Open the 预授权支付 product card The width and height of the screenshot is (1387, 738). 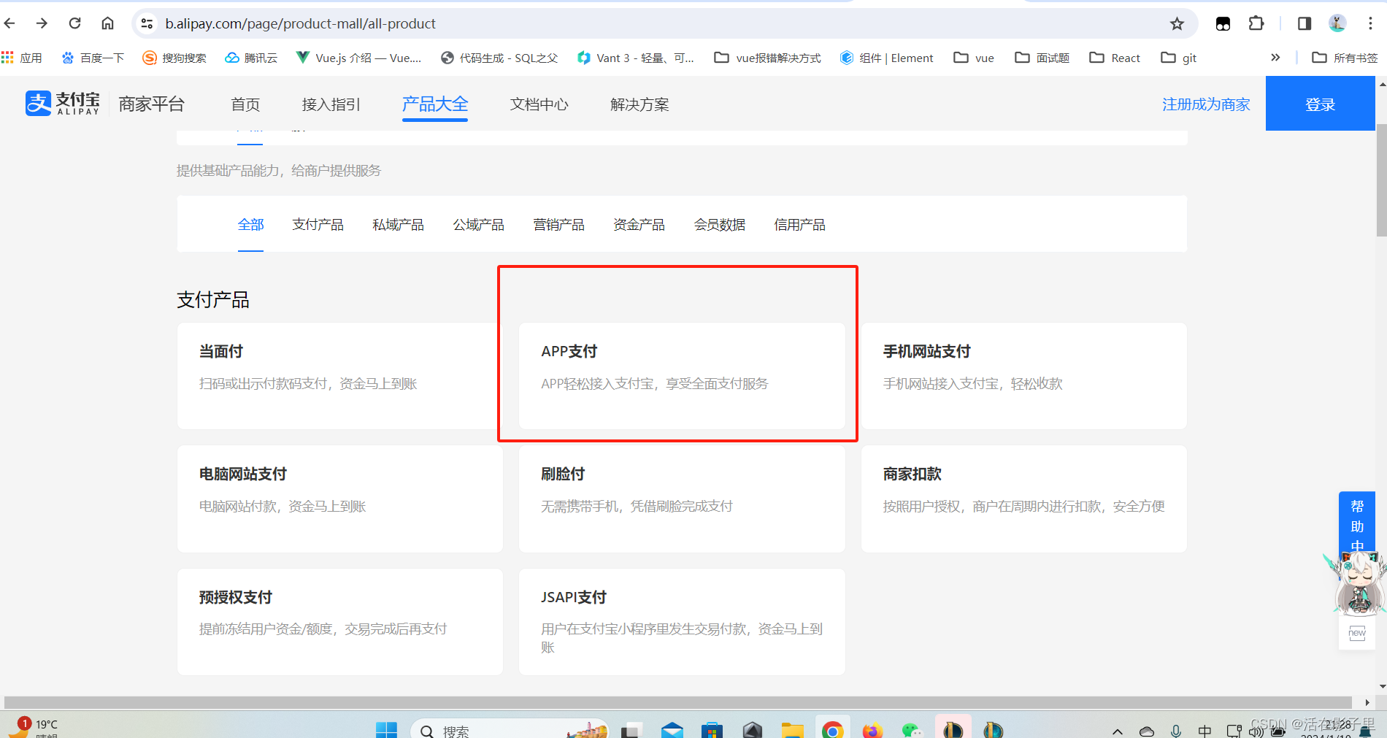point(339,622)
